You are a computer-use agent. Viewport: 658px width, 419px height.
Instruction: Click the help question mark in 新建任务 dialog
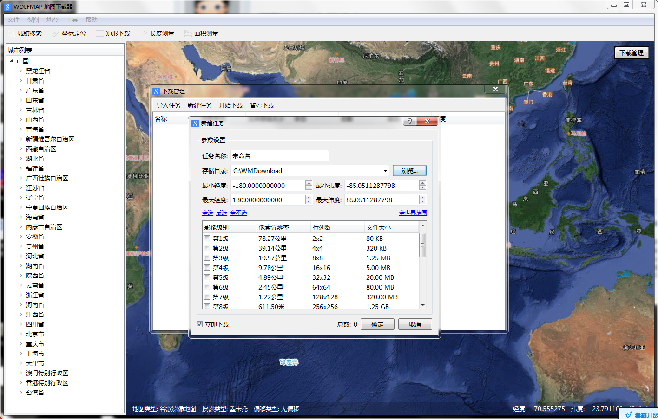(x=409, y=121)
